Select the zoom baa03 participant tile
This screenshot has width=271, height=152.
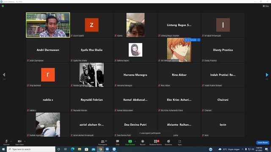click(x=91, y=25)
